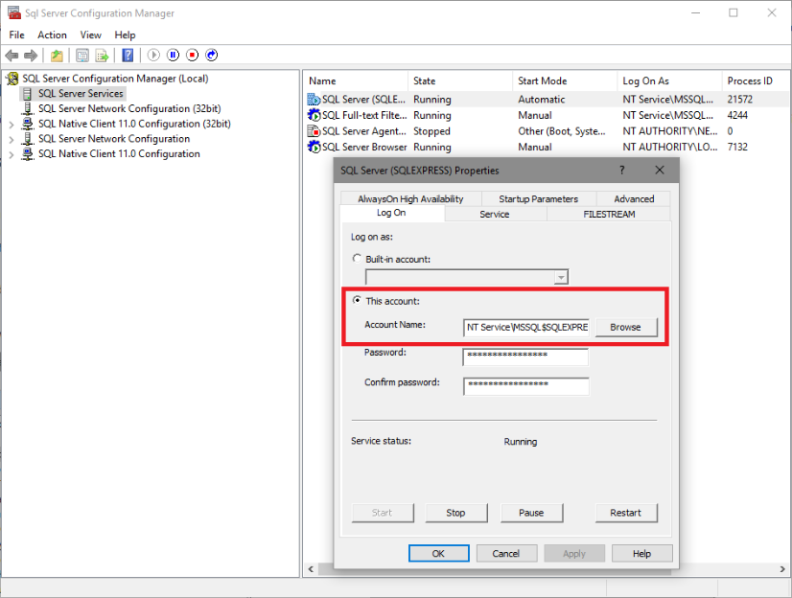Open the Action menu
This screenshot has height=598, width=792.
[52, 34]
